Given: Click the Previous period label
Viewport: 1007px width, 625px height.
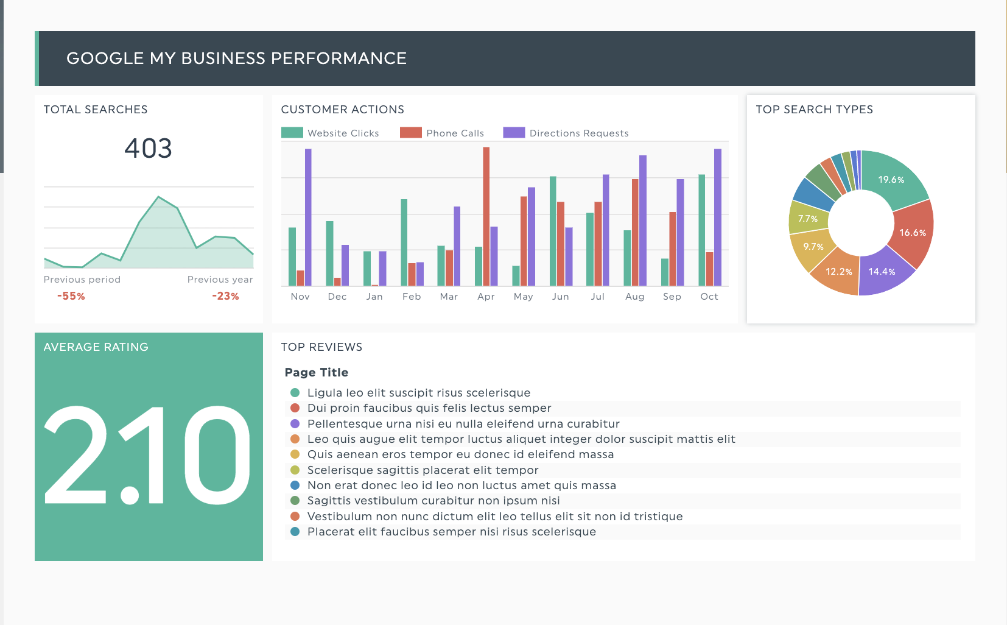Looking at the screenshot, I should pos(82,280).
